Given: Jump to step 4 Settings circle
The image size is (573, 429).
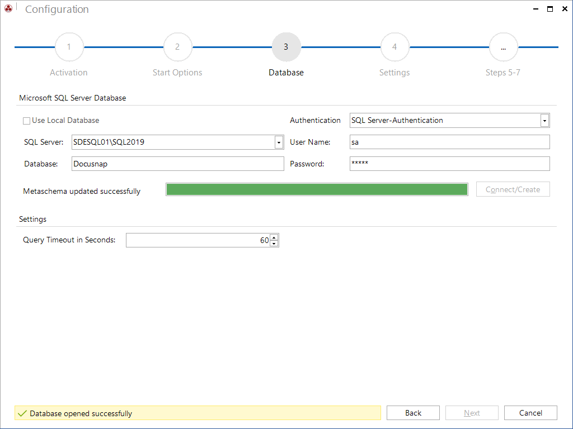Looking at the screenshot, I should tap(394, 47).
